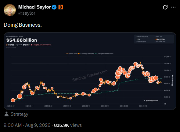
Task: Open the @saylor handle link
Action: pos(27,13)
